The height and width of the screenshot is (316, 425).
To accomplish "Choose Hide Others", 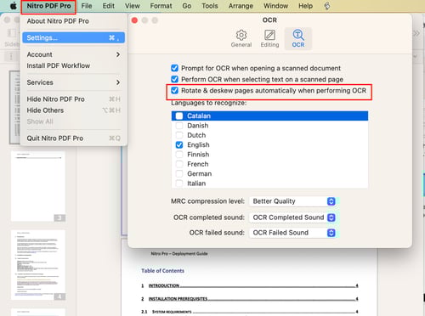I will 73,110.
